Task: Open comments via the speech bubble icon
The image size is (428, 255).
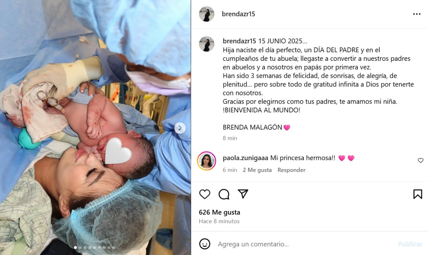Action: click(224, 194)
